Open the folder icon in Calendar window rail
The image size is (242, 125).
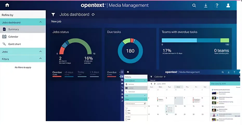122,80
